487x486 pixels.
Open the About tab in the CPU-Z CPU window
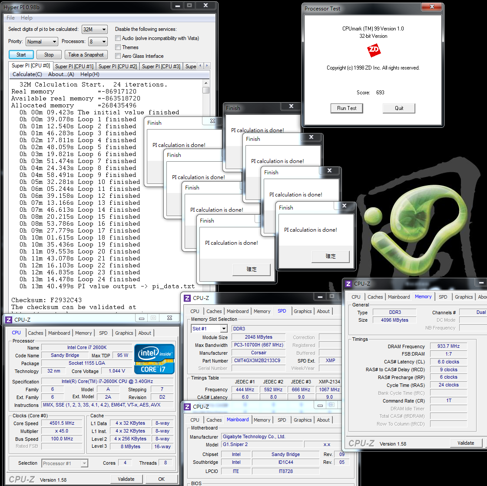tap(145, 333)
